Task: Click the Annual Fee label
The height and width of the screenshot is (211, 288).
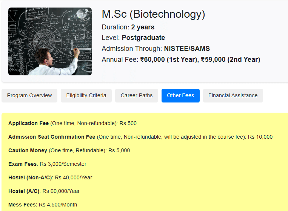Action: pyautogui.click(x=120, y=60)
